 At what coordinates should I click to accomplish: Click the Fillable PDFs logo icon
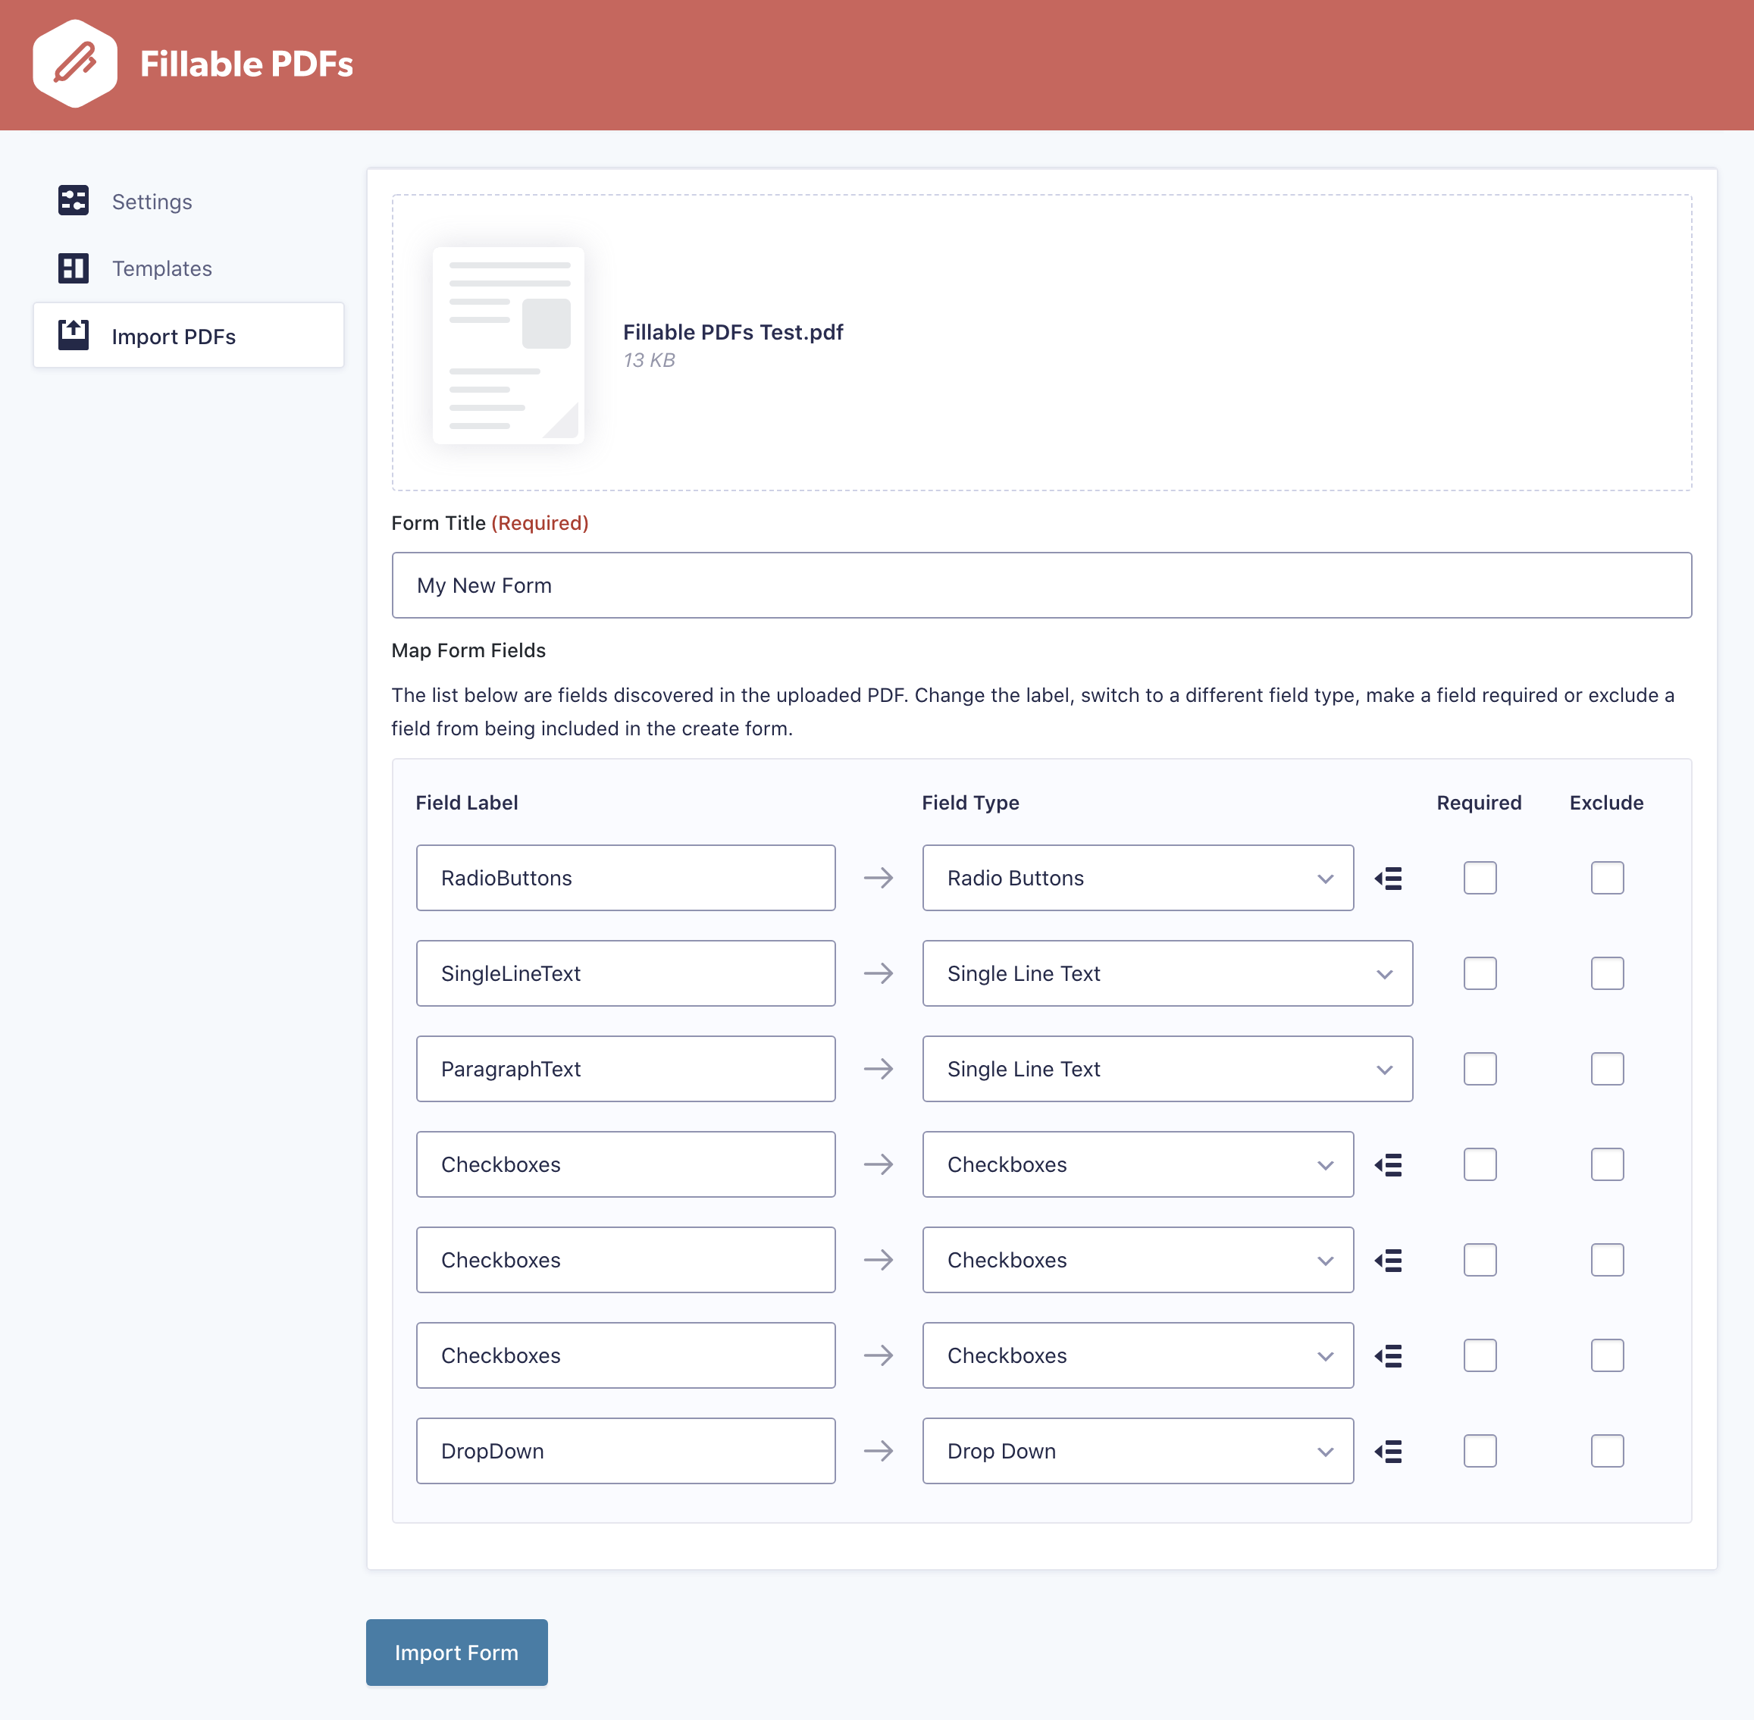click(x=75, y=63)
